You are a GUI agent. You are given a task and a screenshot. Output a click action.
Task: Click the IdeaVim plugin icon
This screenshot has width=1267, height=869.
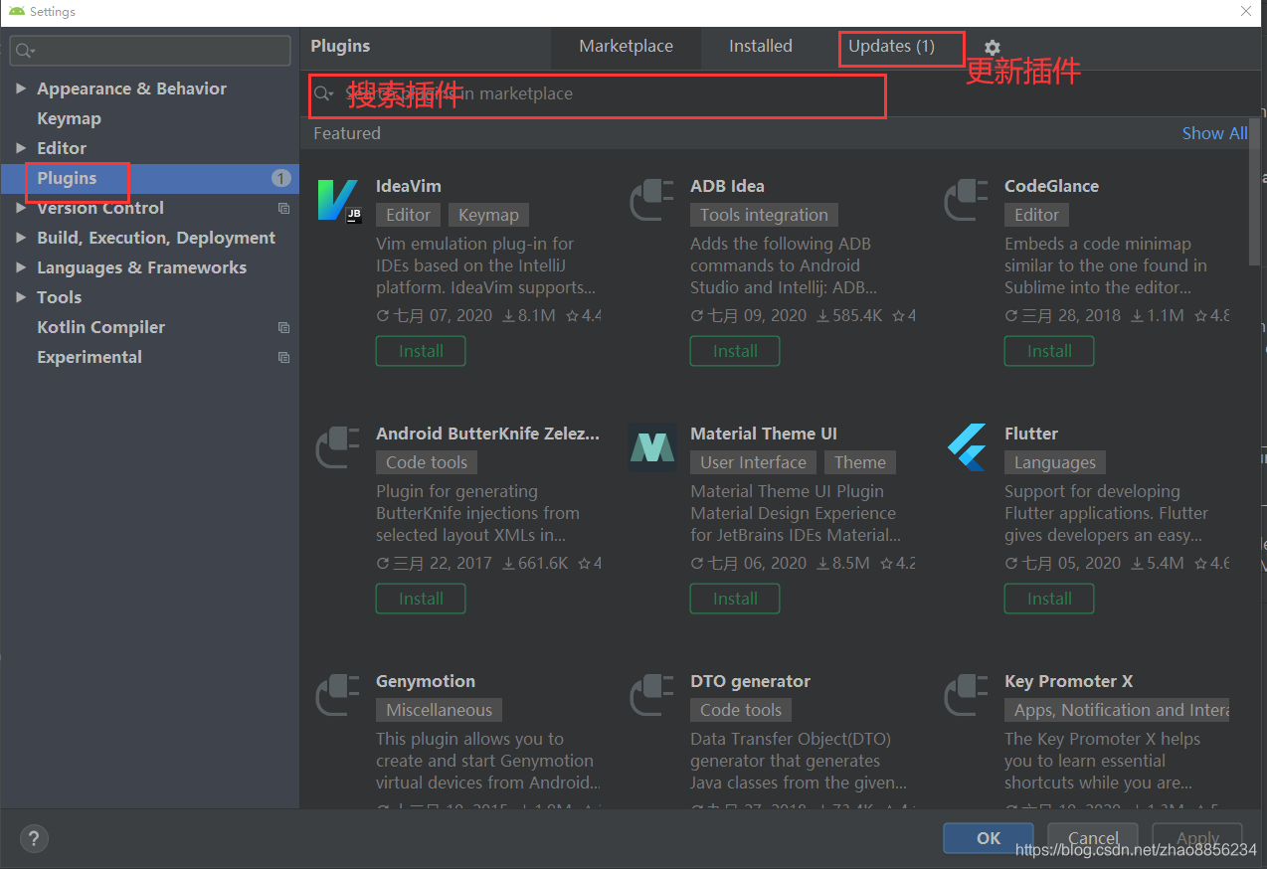click(x=339, y=200)
